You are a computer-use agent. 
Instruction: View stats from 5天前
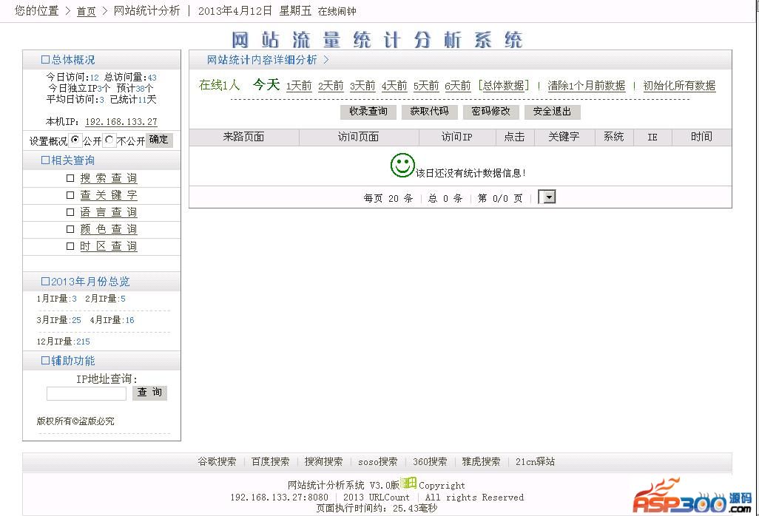(426, 86)
